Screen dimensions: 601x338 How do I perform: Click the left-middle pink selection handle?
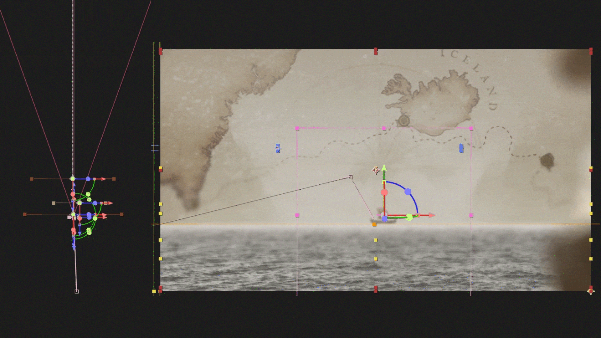click(x=297, y=215)
